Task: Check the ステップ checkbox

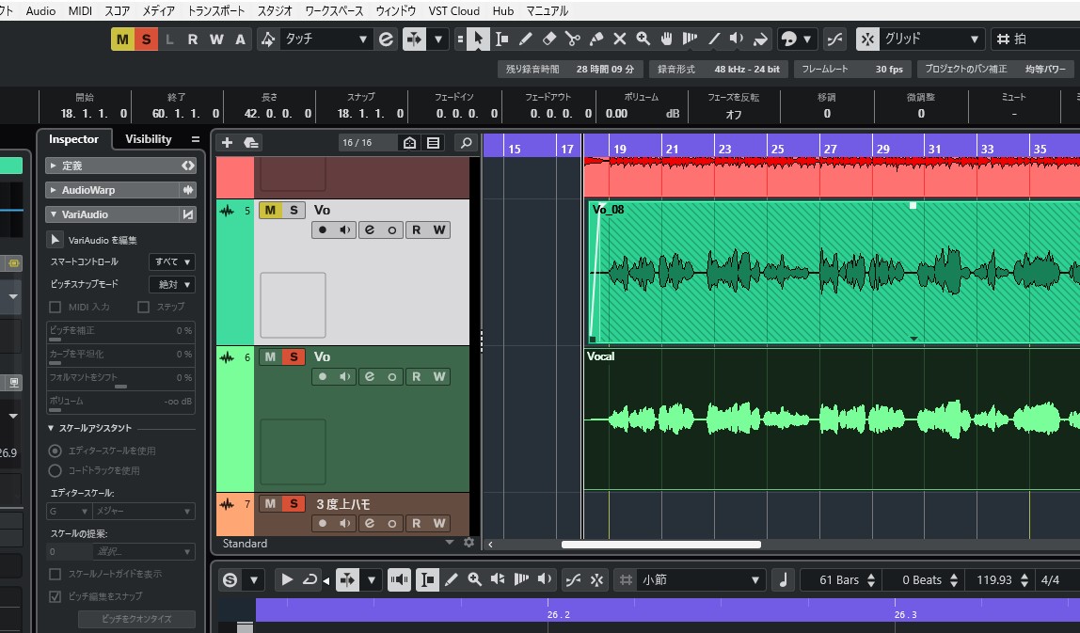Action: click(x=143, y=308)
